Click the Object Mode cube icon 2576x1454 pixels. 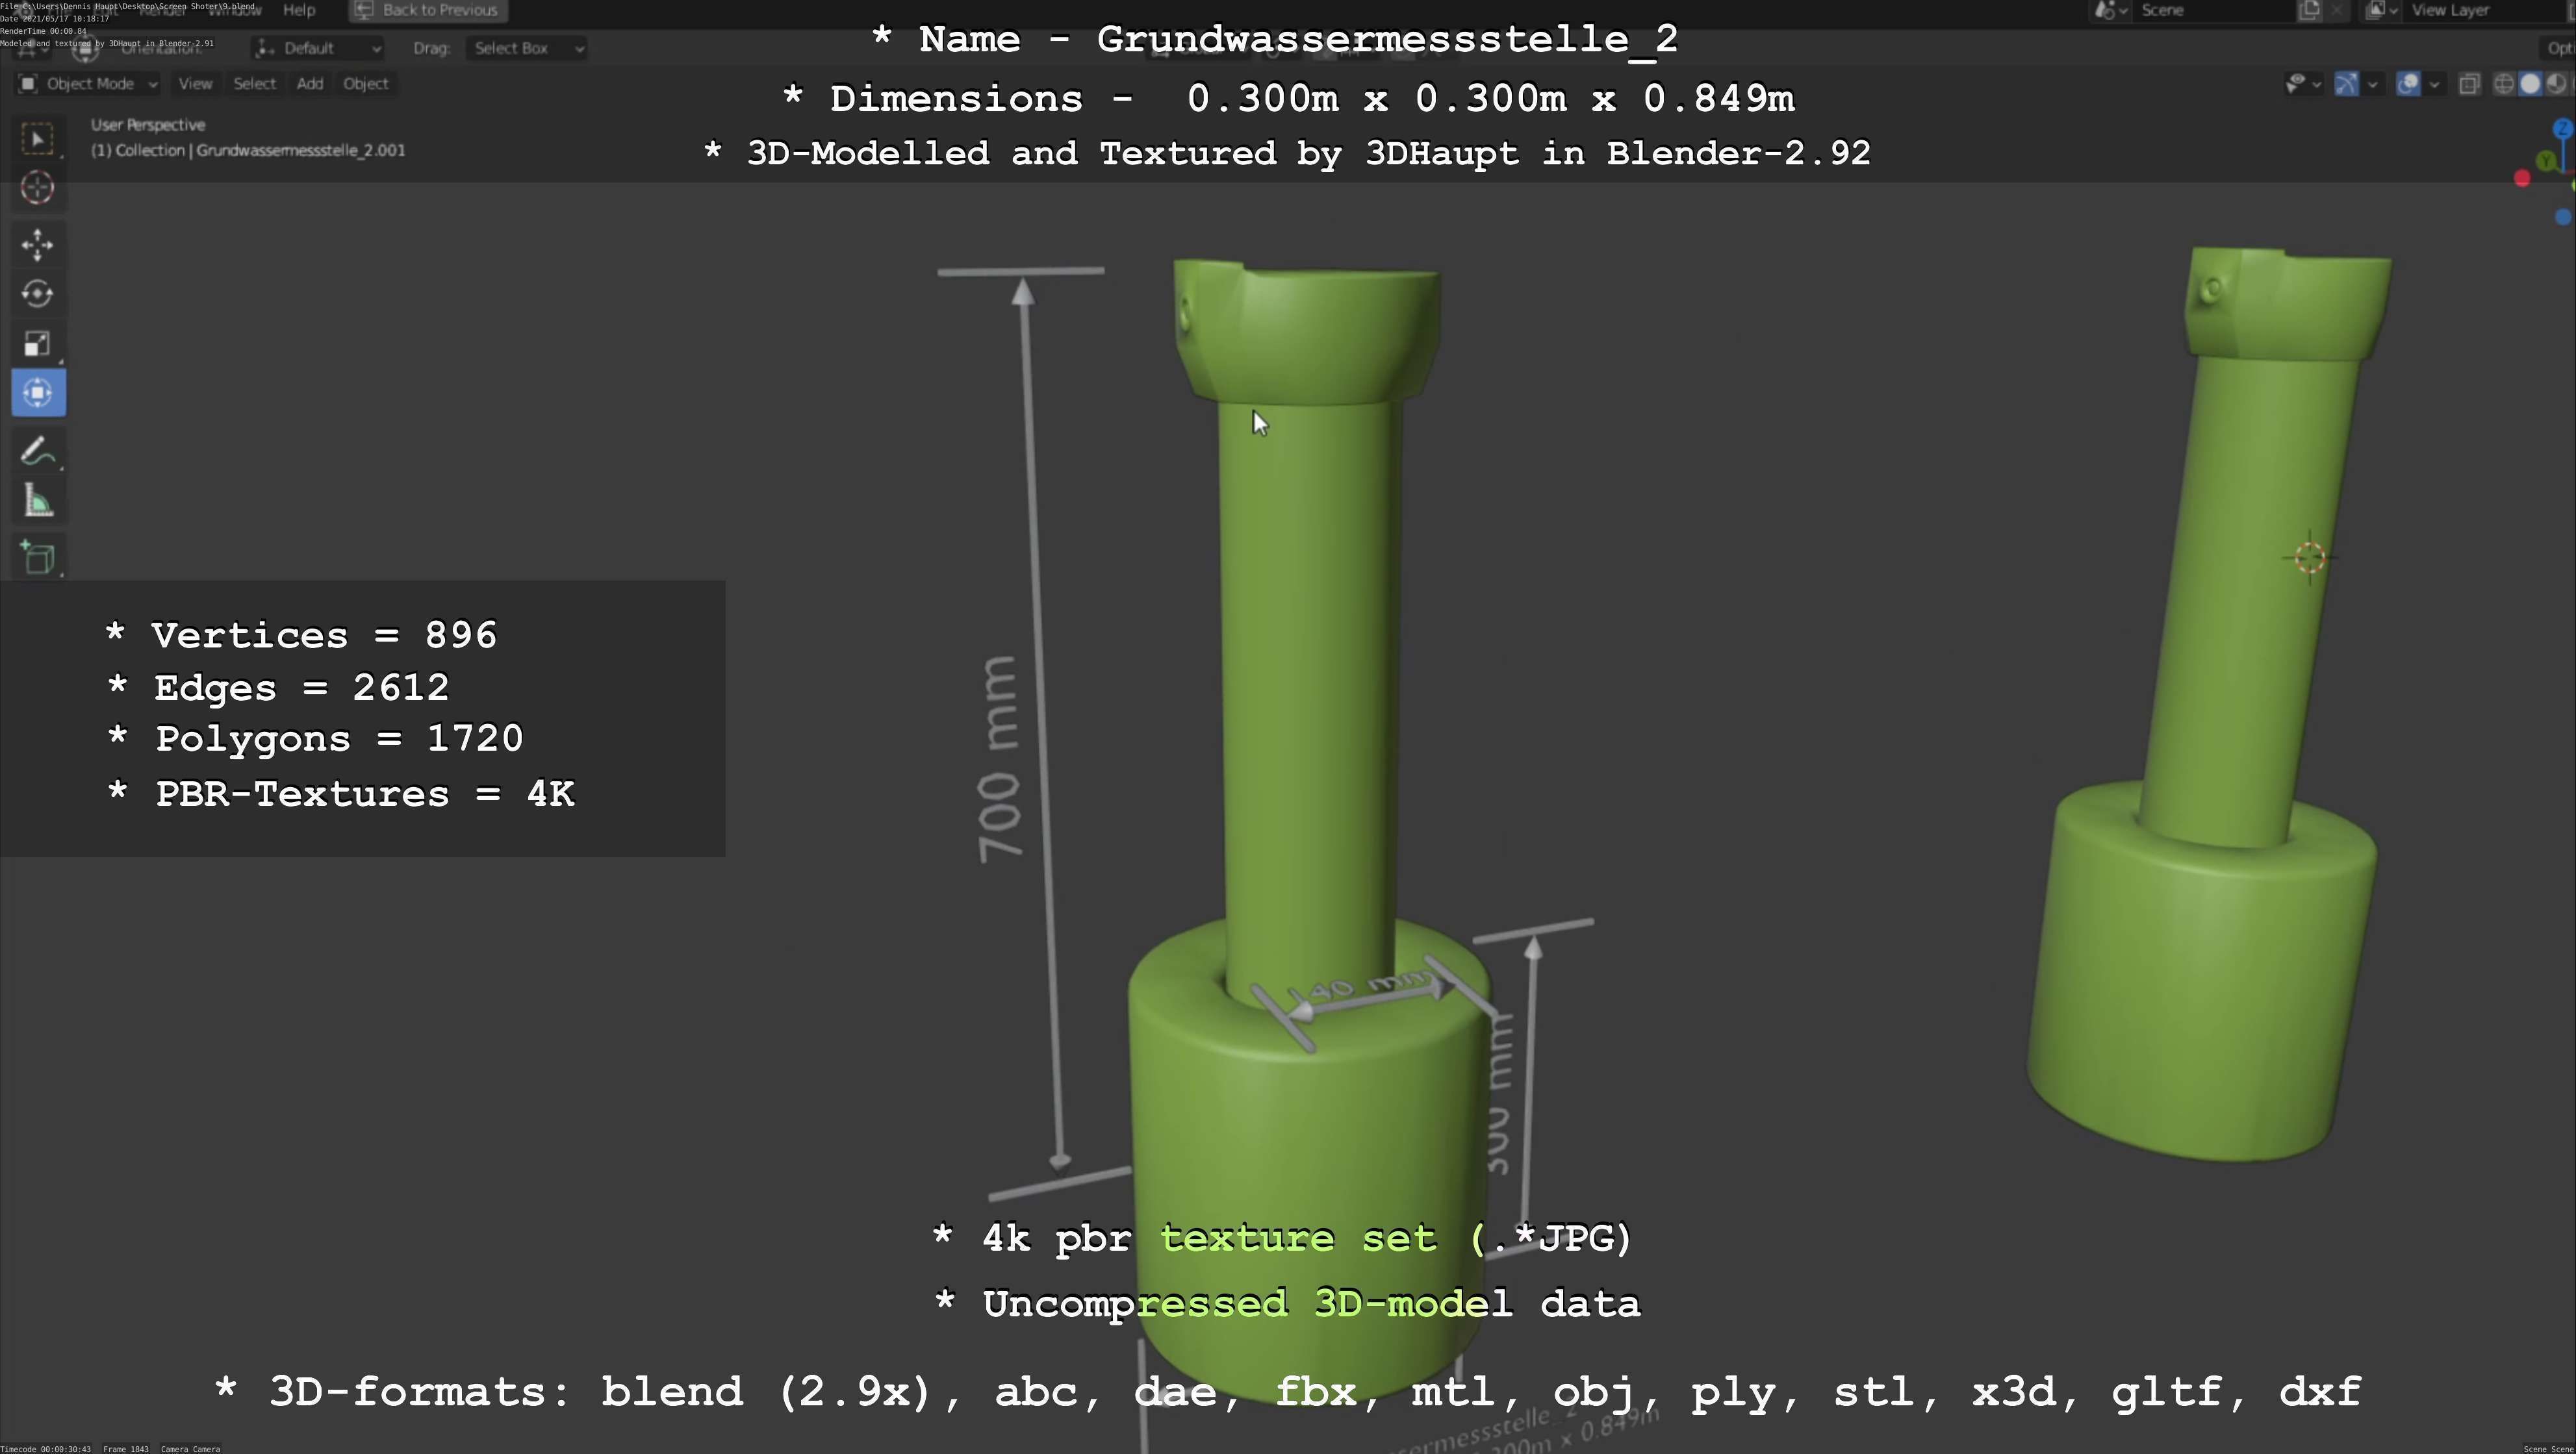point(28,84)
